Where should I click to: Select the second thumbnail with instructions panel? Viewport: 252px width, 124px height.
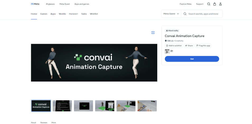point(62,106)
